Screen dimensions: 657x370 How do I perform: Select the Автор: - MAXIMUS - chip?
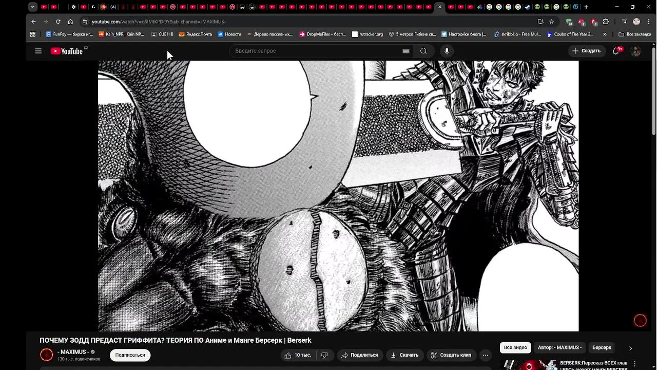[559, 348]
